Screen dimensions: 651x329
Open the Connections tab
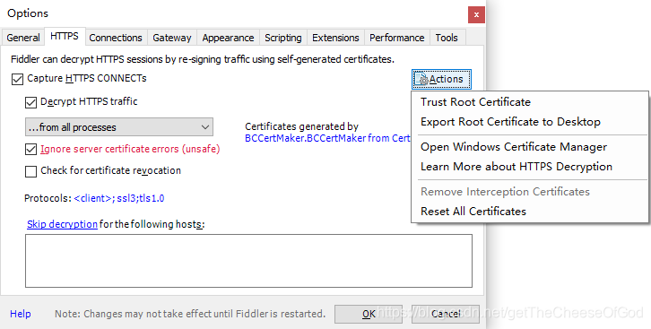[x=116, y=38]
